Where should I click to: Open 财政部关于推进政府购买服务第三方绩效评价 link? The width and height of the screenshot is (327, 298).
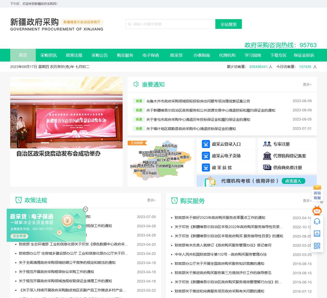coord(223,273)
